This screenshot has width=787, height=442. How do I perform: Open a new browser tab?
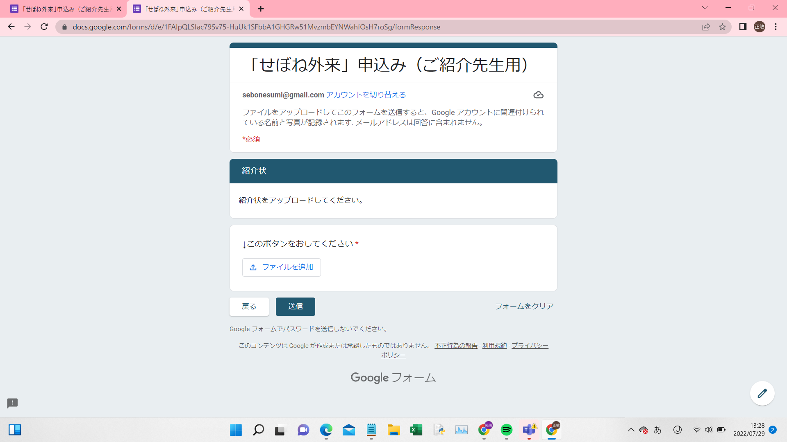261,9
